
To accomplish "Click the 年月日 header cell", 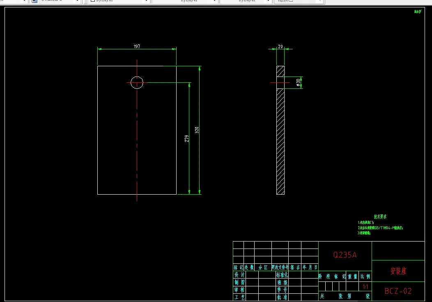I will (x=310, y=267).
